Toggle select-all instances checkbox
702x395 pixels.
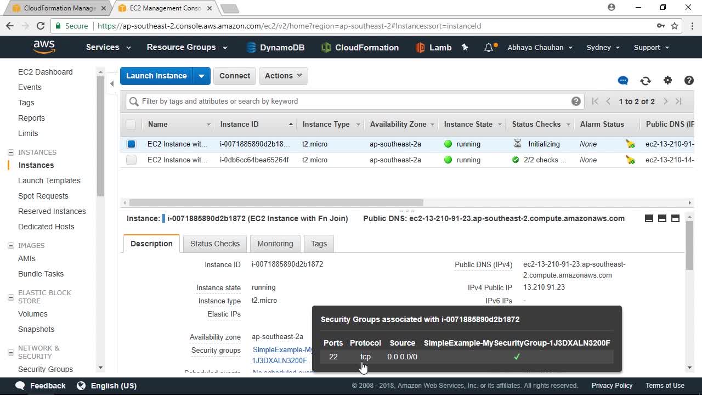click(131, 125)
